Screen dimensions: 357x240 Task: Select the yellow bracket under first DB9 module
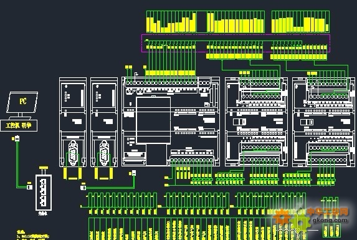[73, 173]
